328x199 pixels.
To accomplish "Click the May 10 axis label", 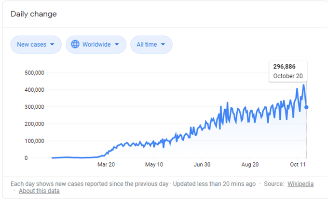I will coord(154,165).
